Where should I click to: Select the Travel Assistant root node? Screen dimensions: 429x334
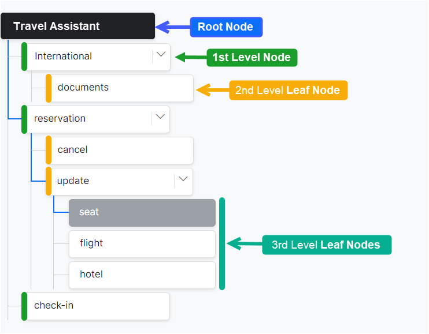coord(77,26)
